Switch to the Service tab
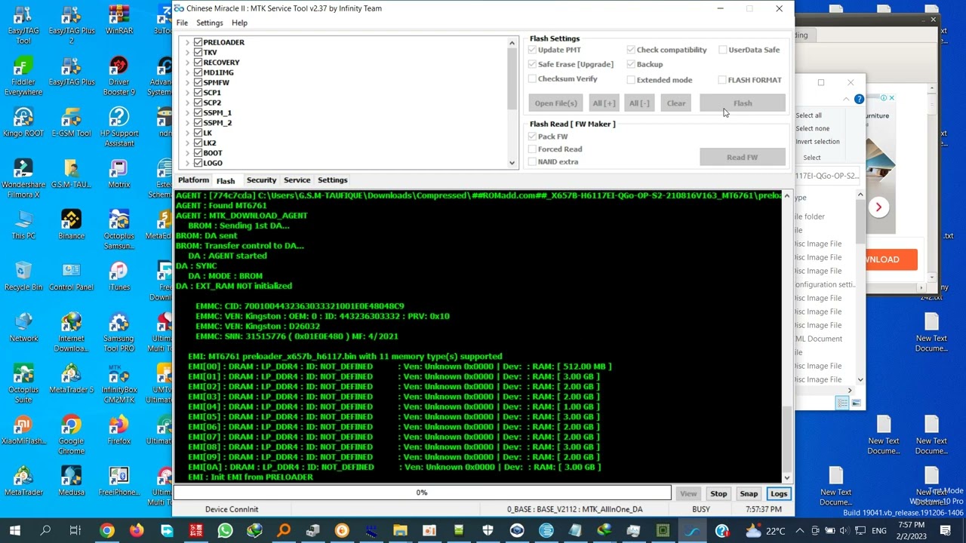Viewport: 966px width, 543px height. tap(297, 180)
